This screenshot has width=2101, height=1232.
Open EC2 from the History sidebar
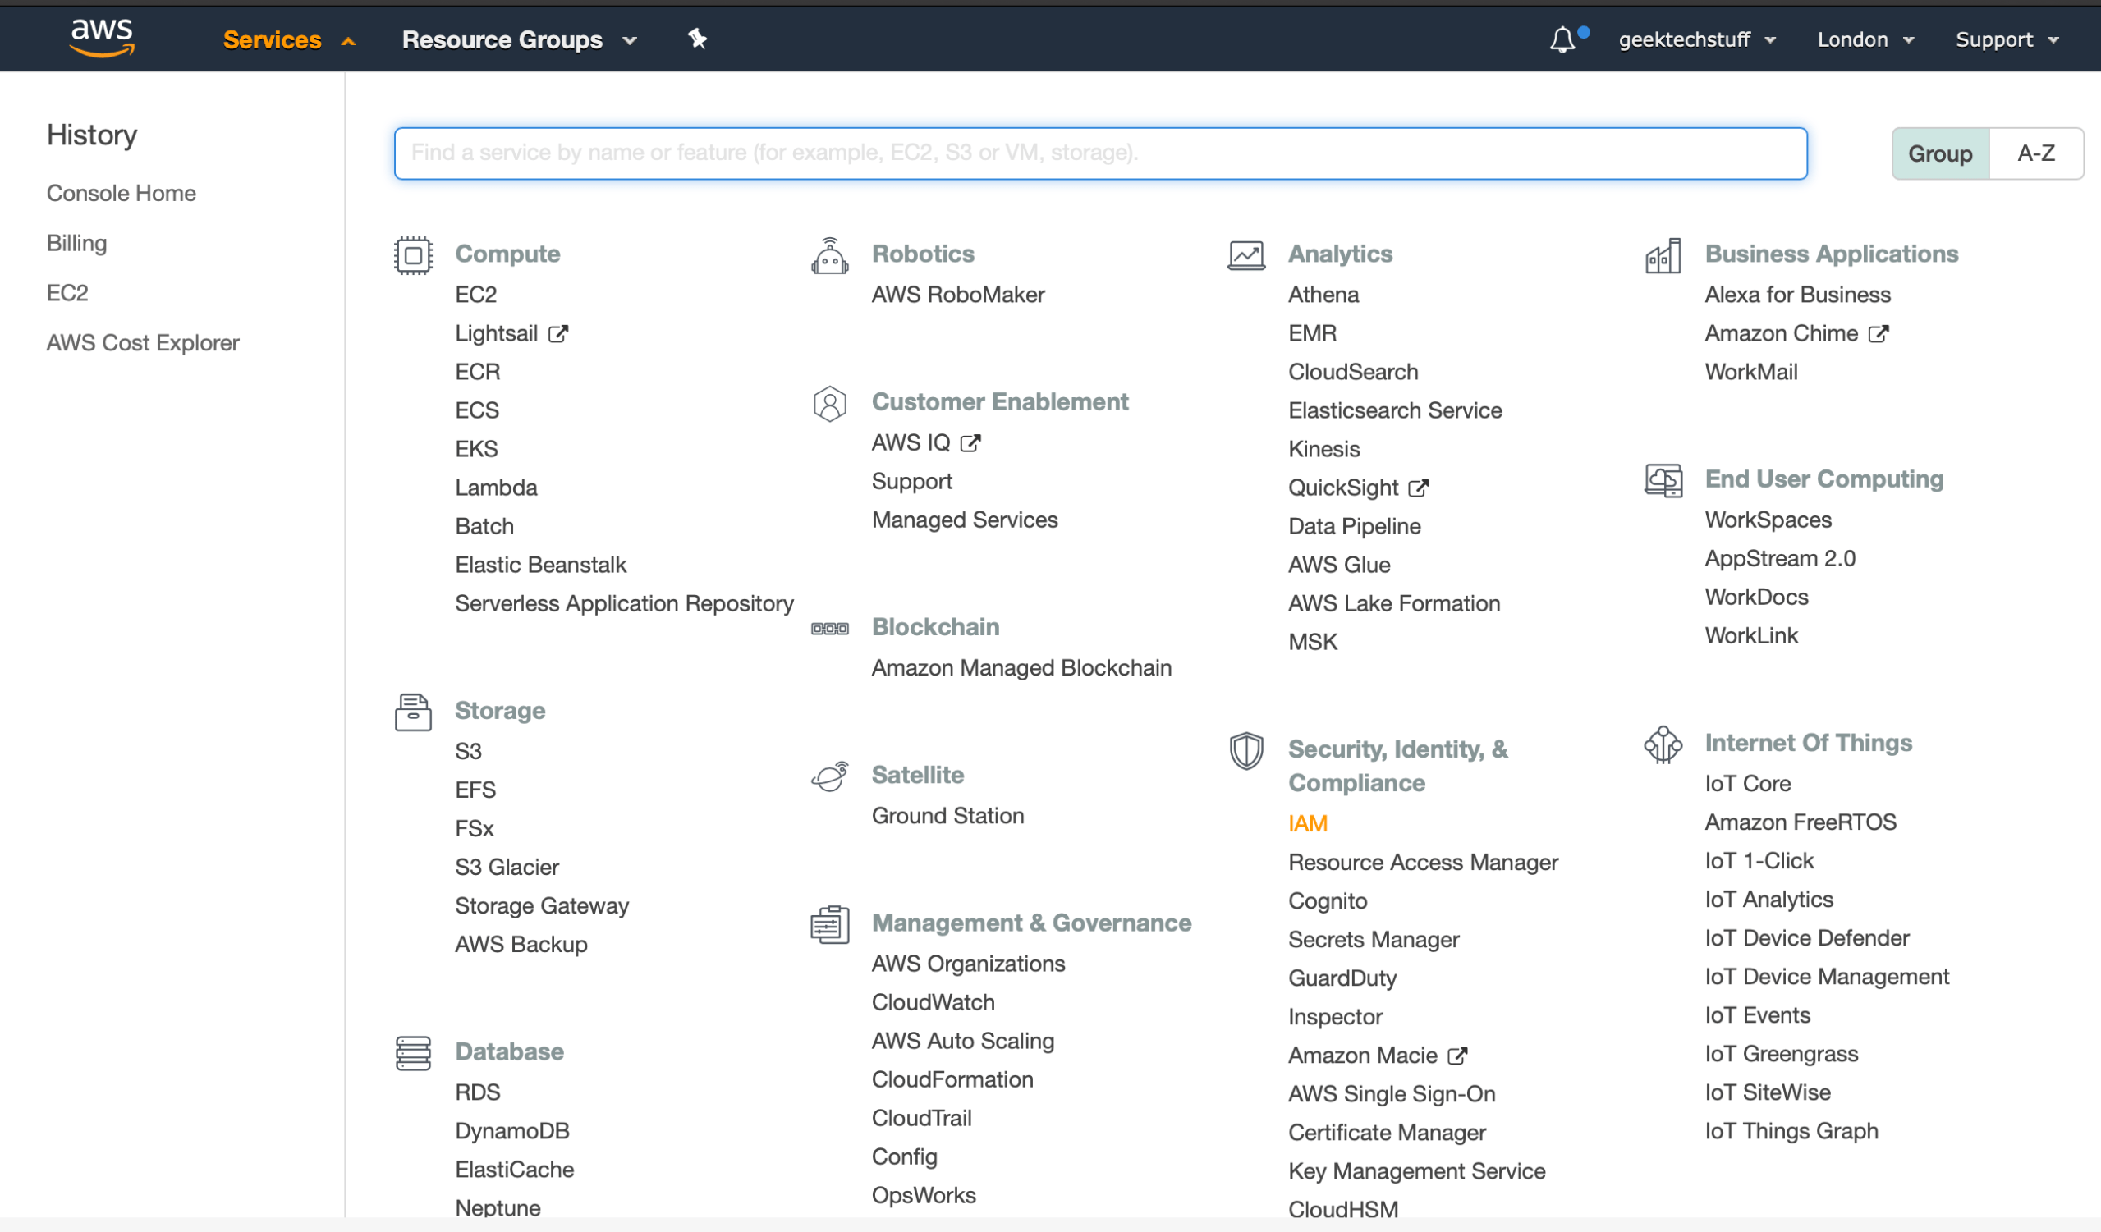point(67,292)
